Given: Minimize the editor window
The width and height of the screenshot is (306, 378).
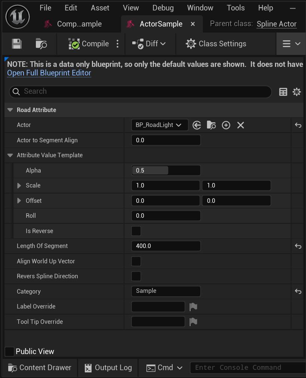Looking at the screenshot, I should click(293, 8).
